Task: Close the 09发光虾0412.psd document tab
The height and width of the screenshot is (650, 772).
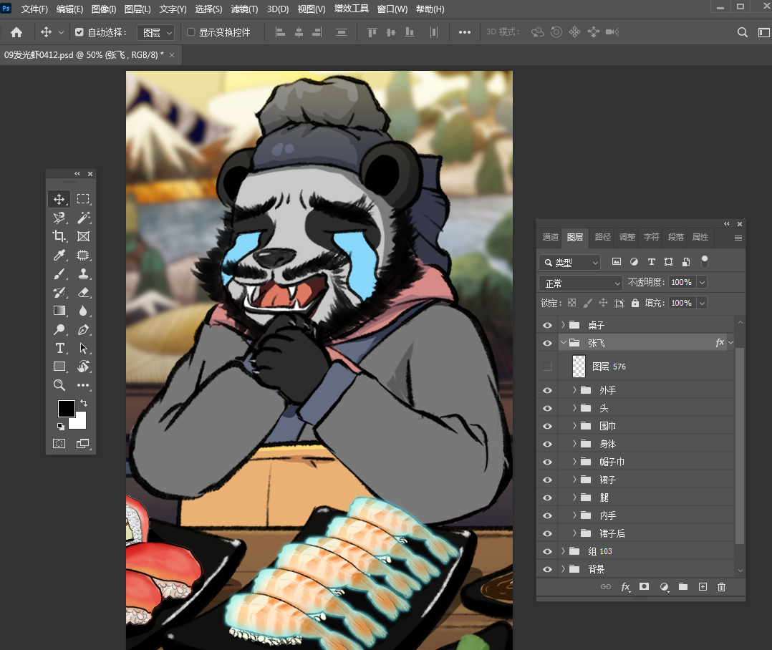Action: pos(172,55)
